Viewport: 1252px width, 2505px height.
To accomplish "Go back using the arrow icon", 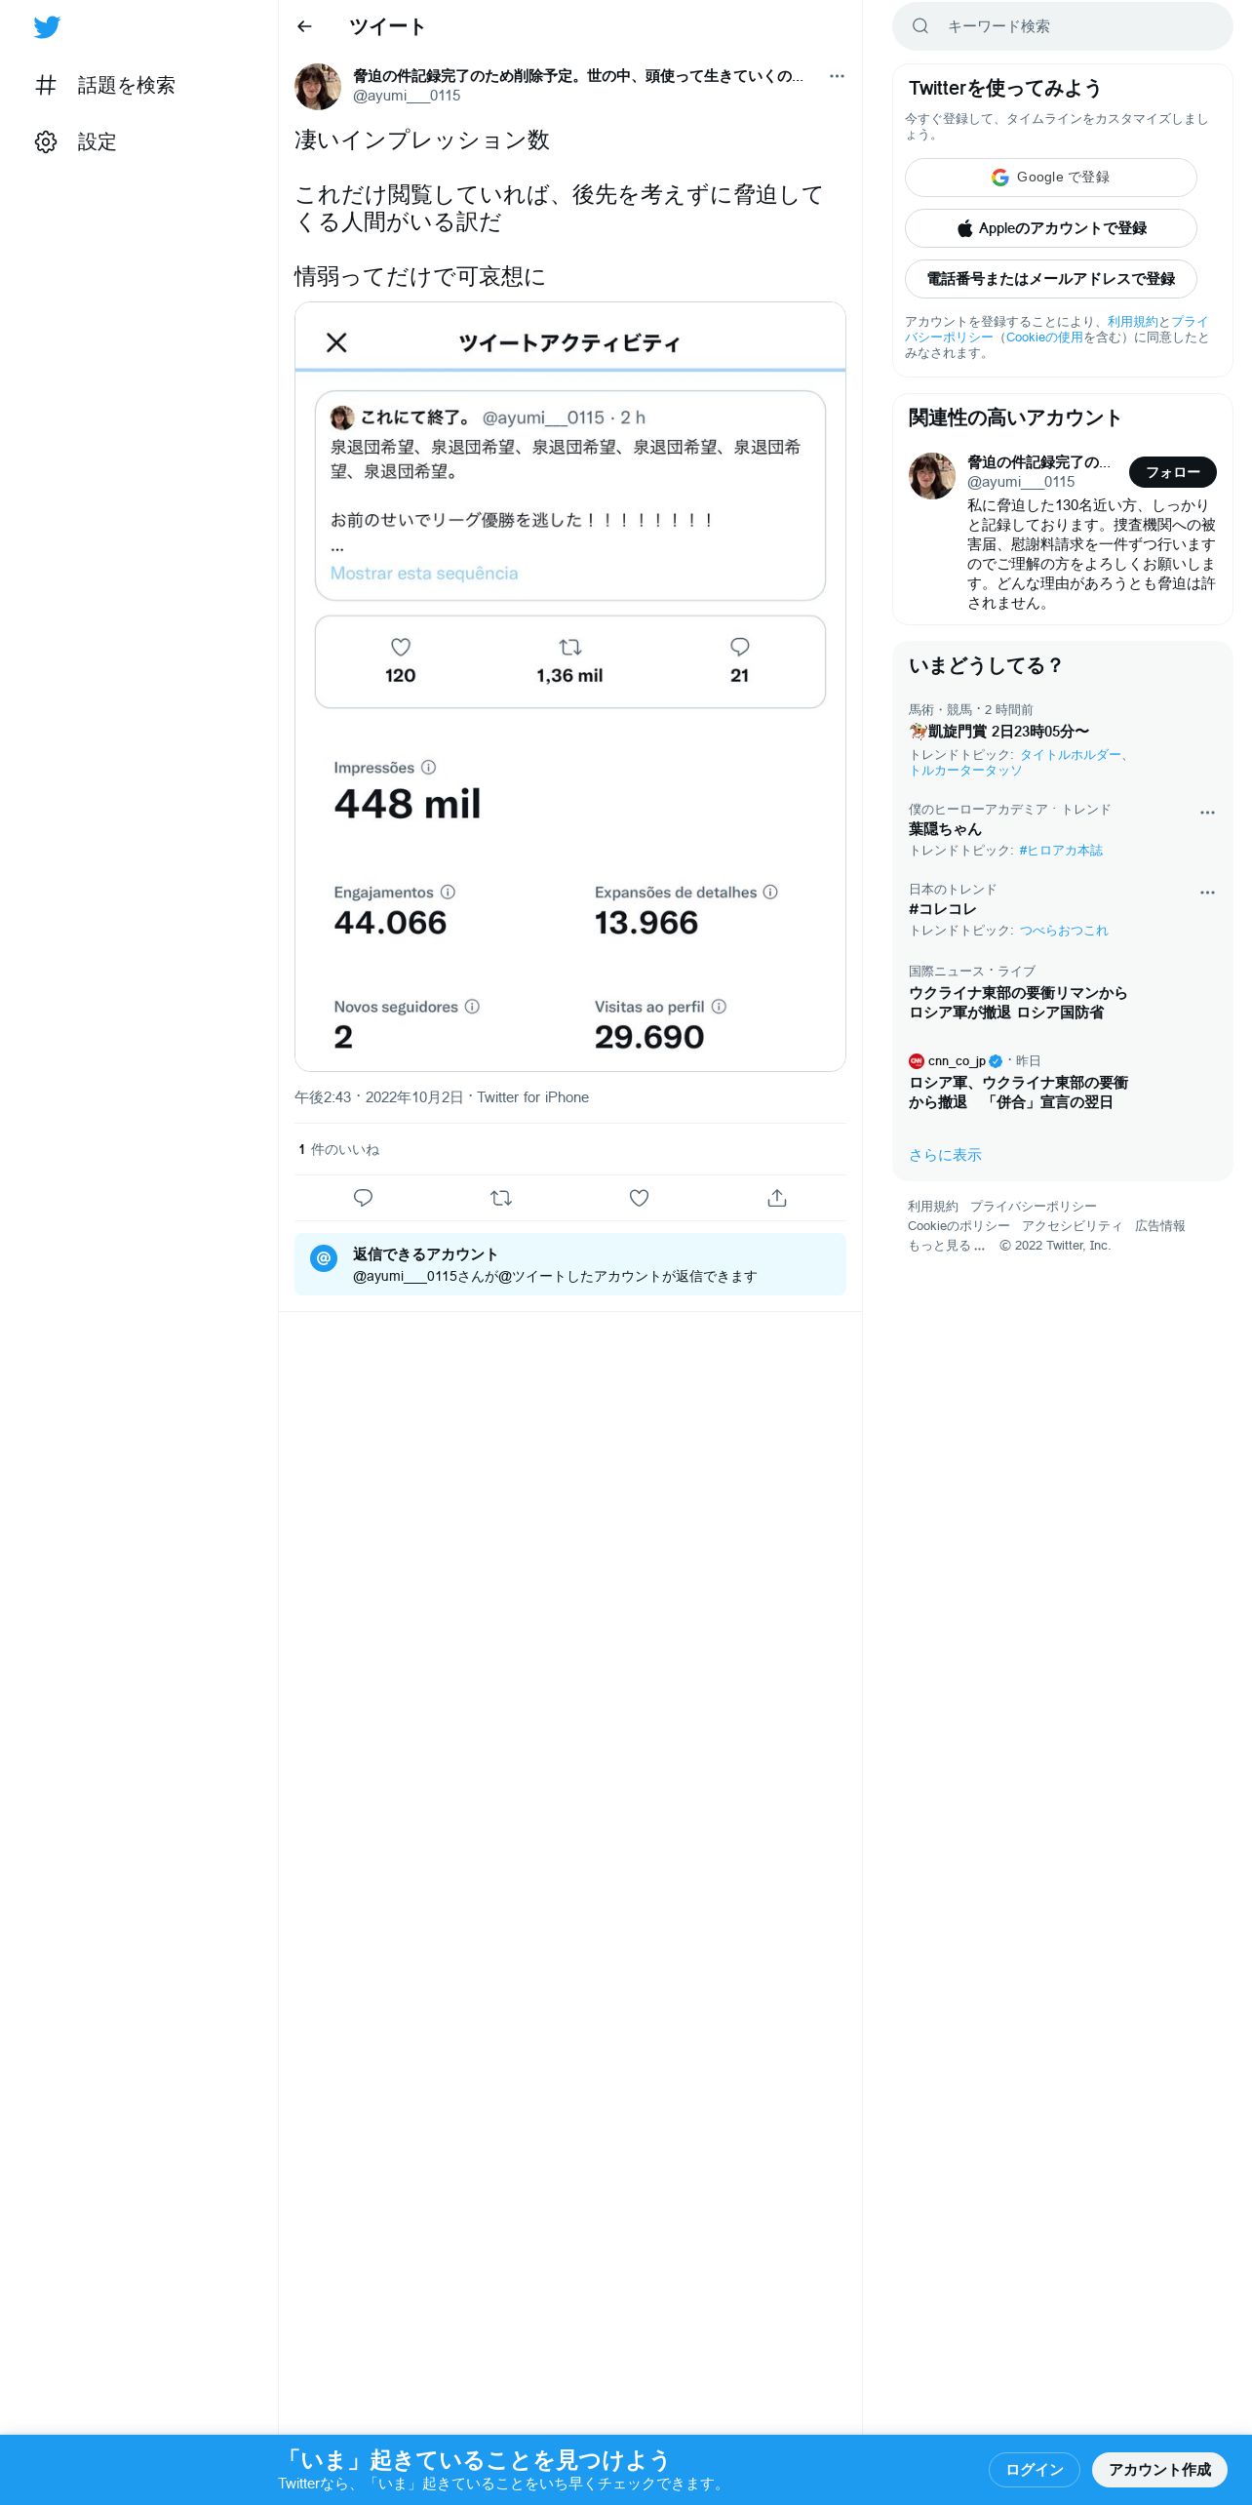I will click(304, 26).
